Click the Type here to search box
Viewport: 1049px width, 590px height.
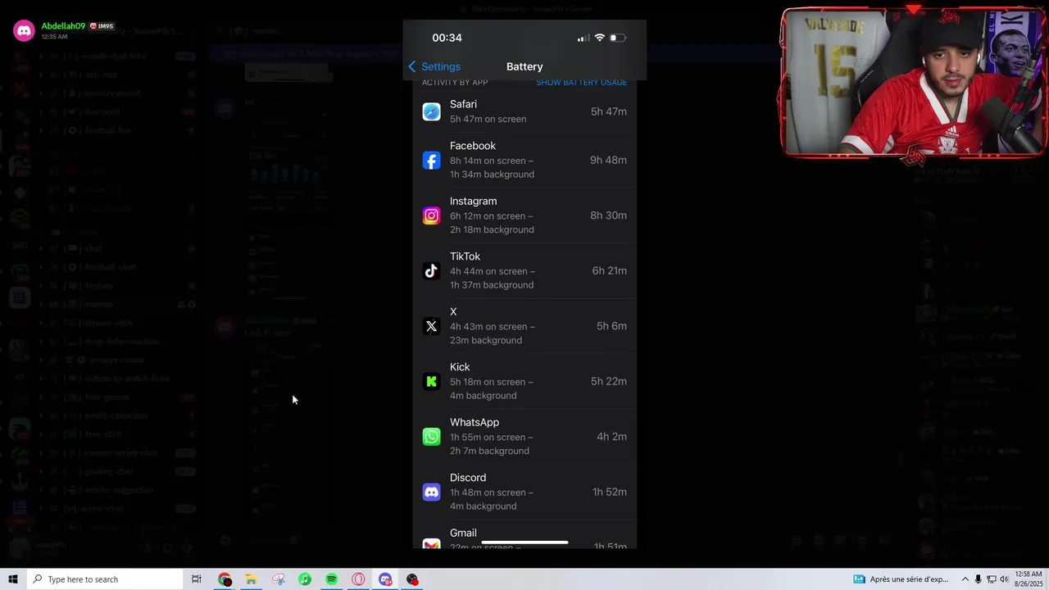point(104,579)
